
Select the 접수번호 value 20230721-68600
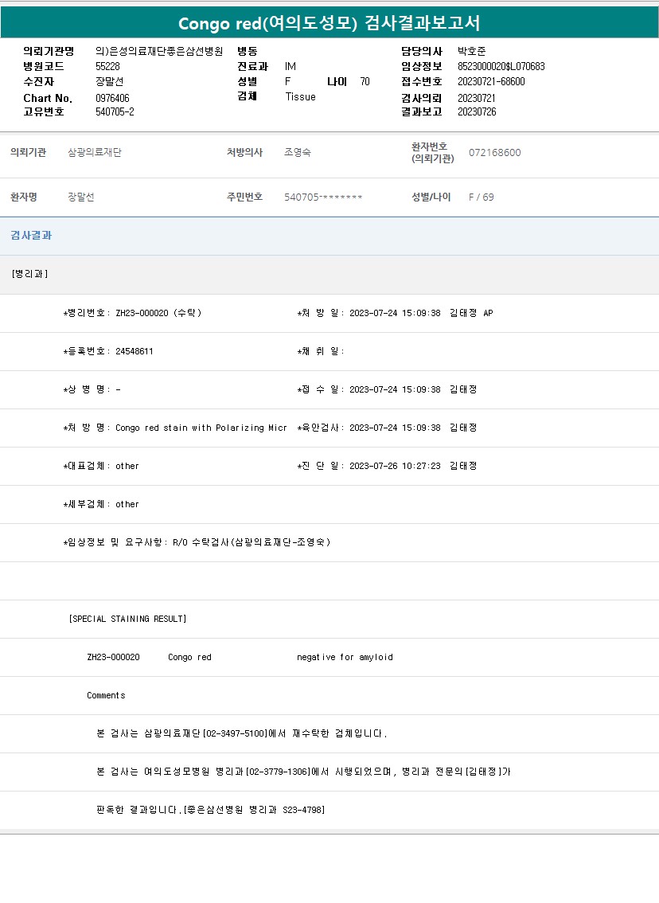click(x=491, y=81)
